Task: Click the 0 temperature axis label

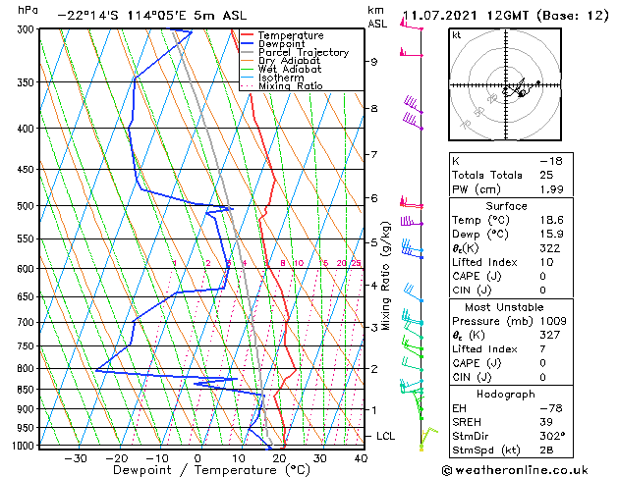Action: click(x=197, y=459)
